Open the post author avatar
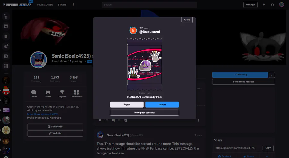This screenshot has width=289, height=158. 100,135
